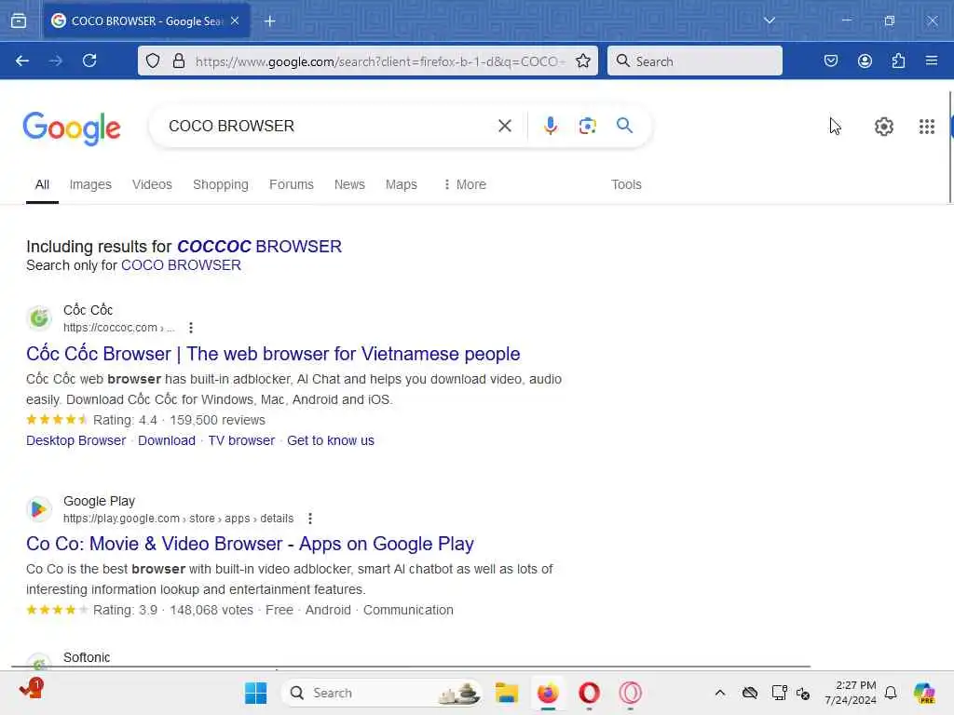Switch to the Images tab
This screenshot has width=954, height=715.
point(90,185)
